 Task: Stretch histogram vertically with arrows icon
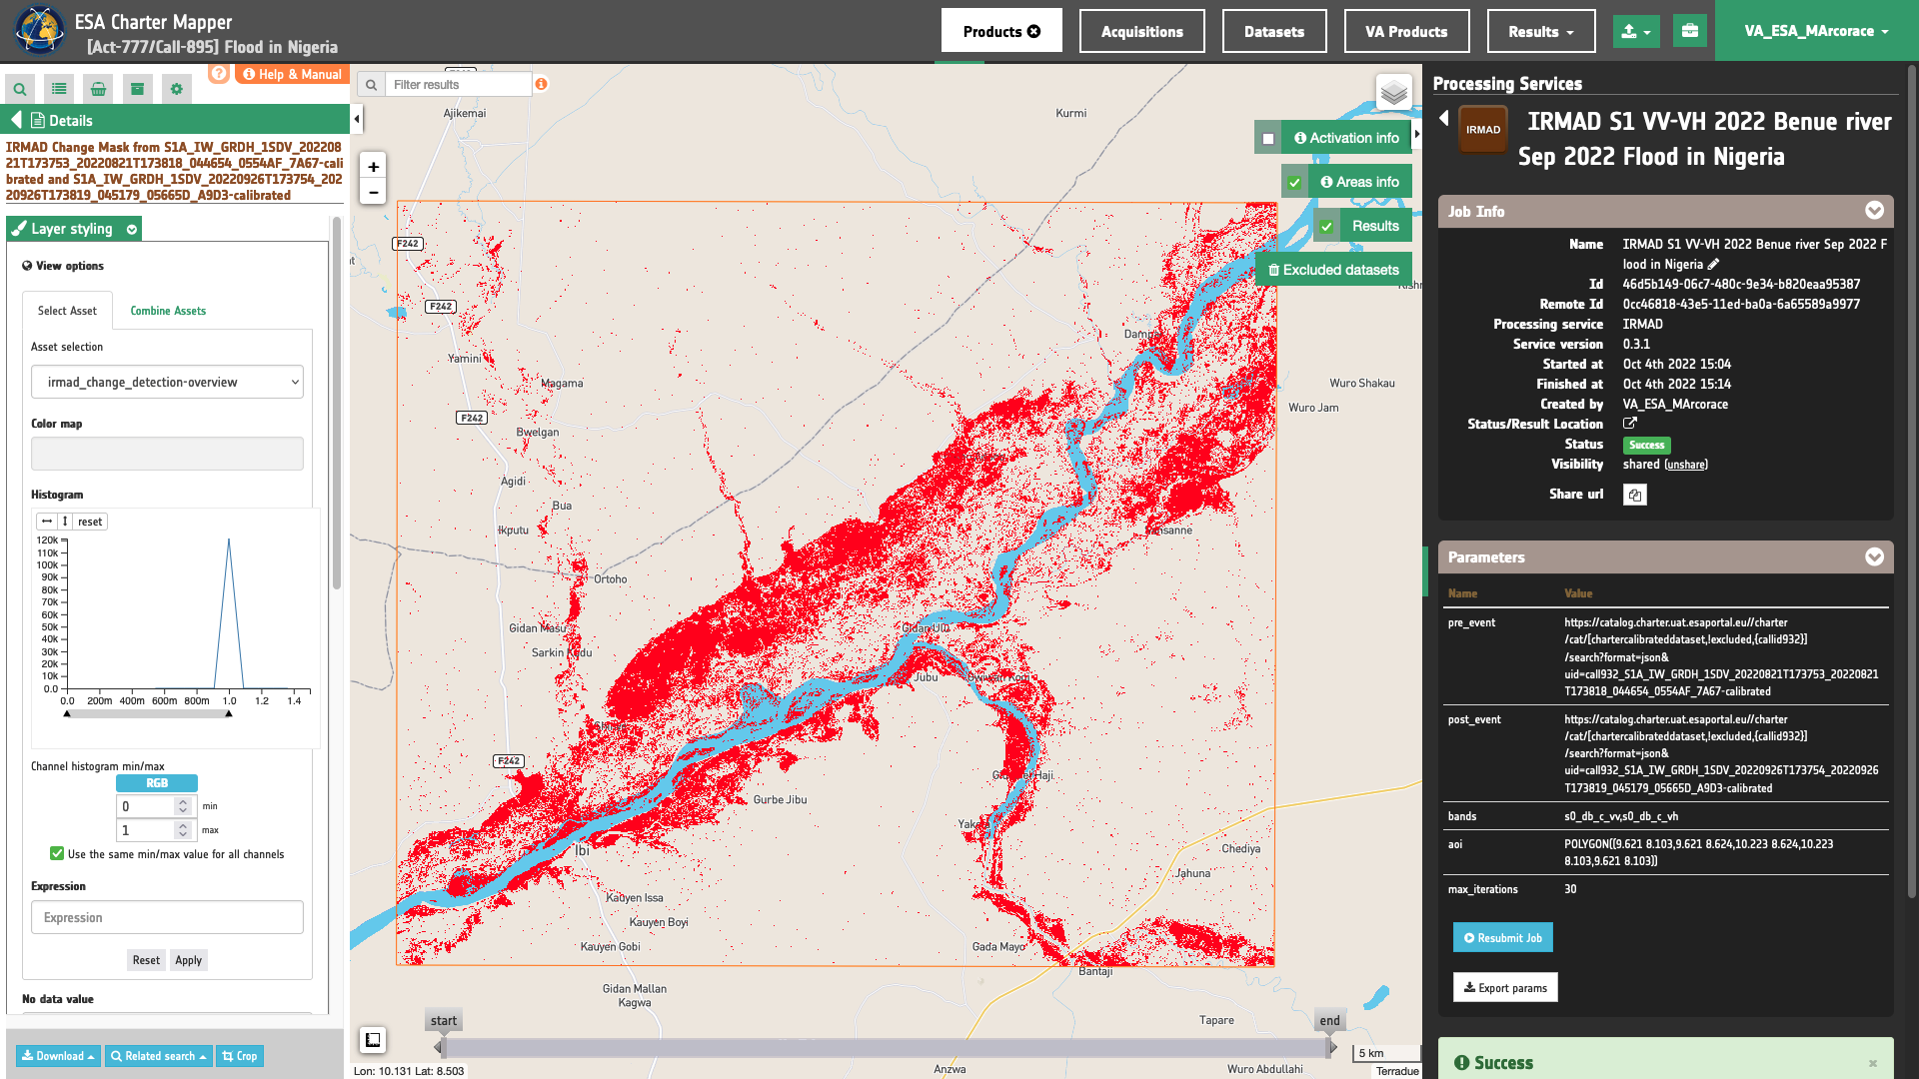coord(65,522)
